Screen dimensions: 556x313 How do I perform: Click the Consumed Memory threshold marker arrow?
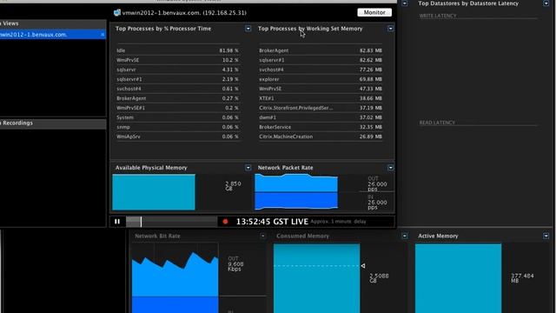pos(363,266)
